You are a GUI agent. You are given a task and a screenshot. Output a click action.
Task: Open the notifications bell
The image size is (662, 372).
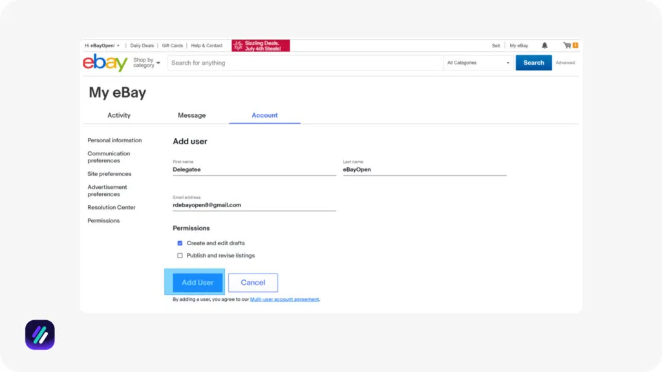(544, 45)
